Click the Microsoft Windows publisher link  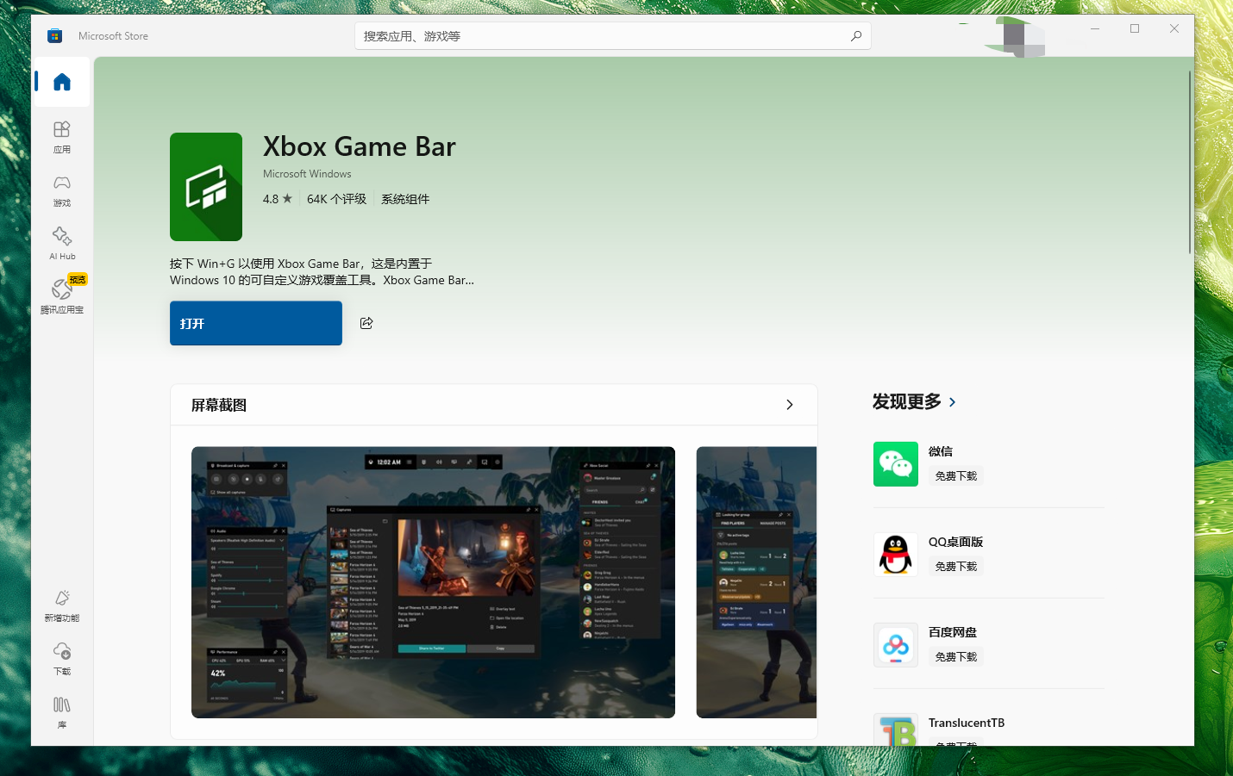click(307, 174)
